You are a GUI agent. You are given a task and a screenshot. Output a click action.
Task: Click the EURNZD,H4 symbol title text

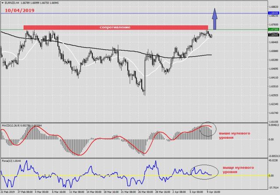[13, 3]
